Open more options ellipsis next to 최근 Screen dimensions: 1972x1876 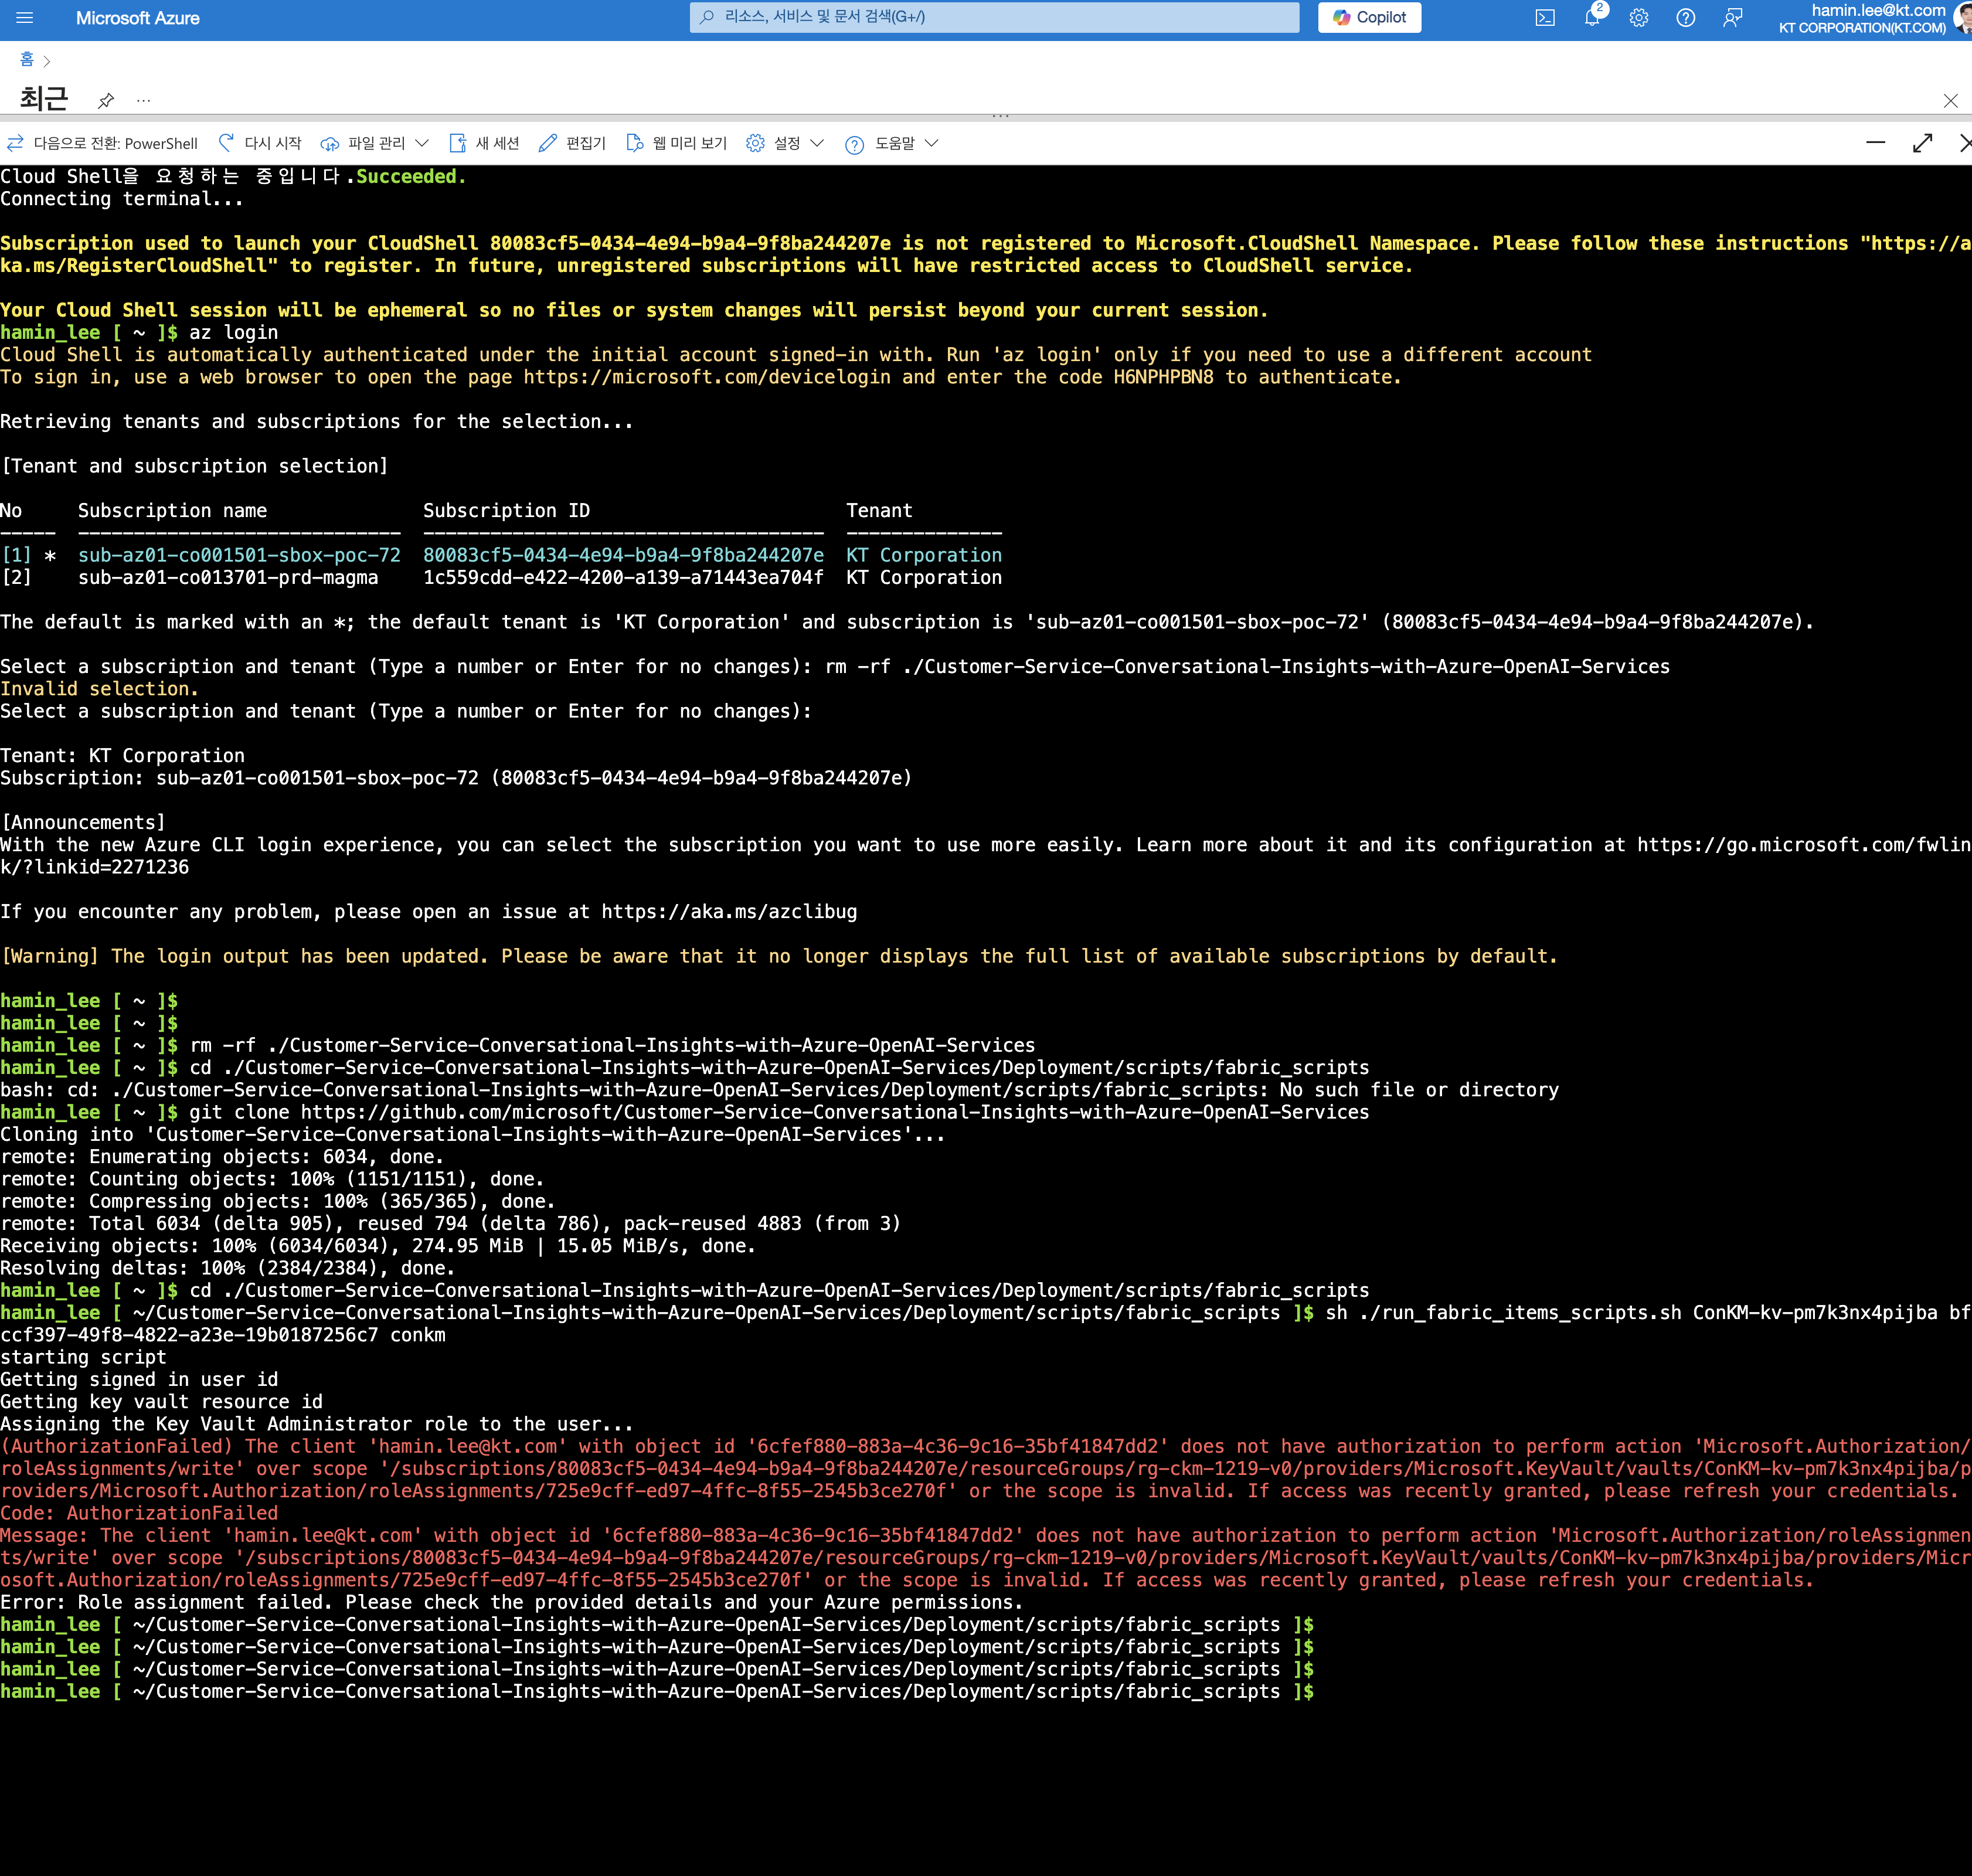pyautogui.click(x=144, y=100)
